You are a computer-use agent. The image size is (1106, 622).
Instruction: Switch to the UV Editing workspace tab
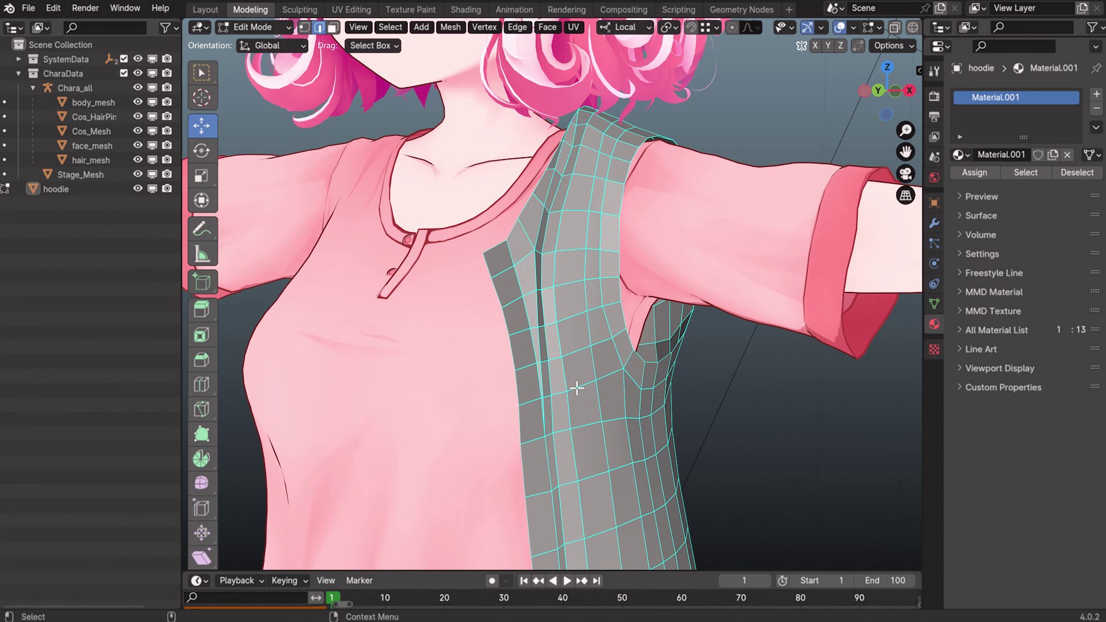351,9
